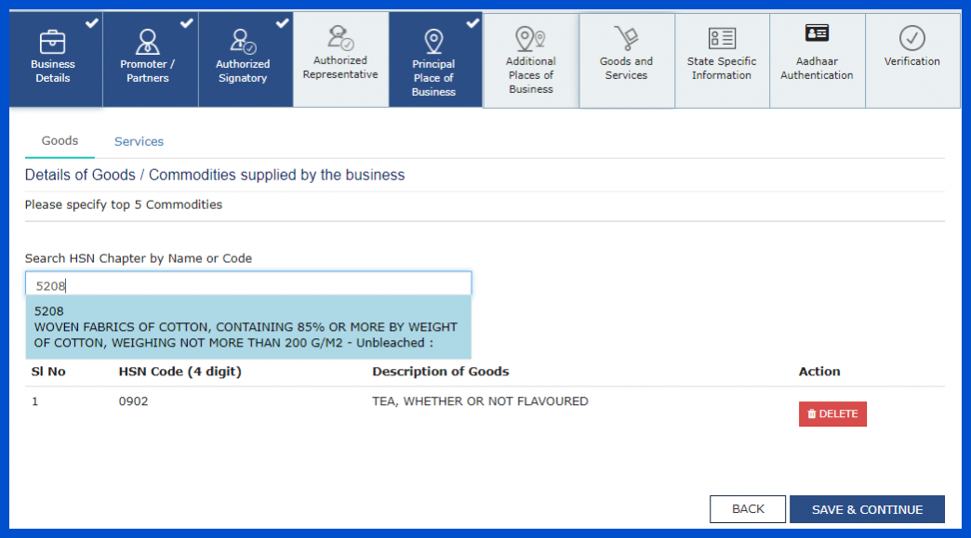971x538 pixels.
Task: Open Goods and Services trolley icon
Action: pyautogui.click(x=626, y=38)
